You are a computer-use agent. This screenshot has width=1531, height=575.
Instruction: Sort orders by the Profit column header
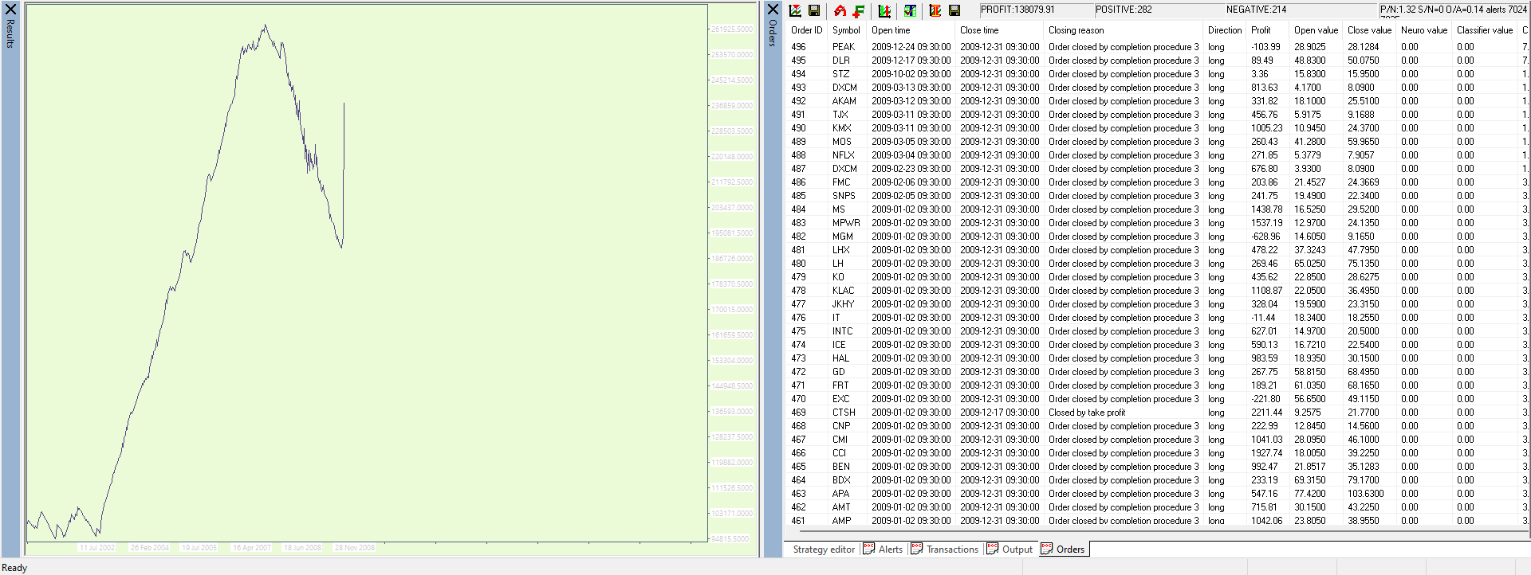[x=1261, y=30]
